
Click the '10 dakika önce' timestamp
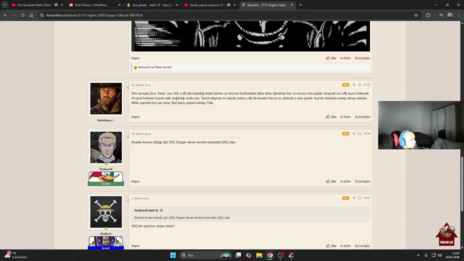pyautogui.click(x=141, y=134)
